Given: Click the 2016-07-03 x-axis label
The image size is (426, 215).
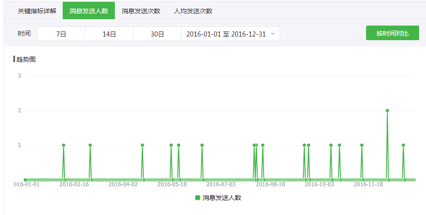Looking at the screenshot, I should pos(221,184).
